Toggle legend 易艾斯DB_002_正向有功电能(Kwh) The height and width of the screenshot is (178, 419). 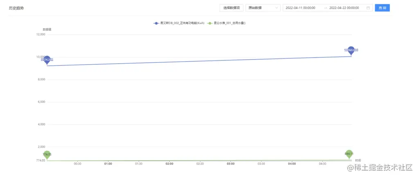point(179,23)
